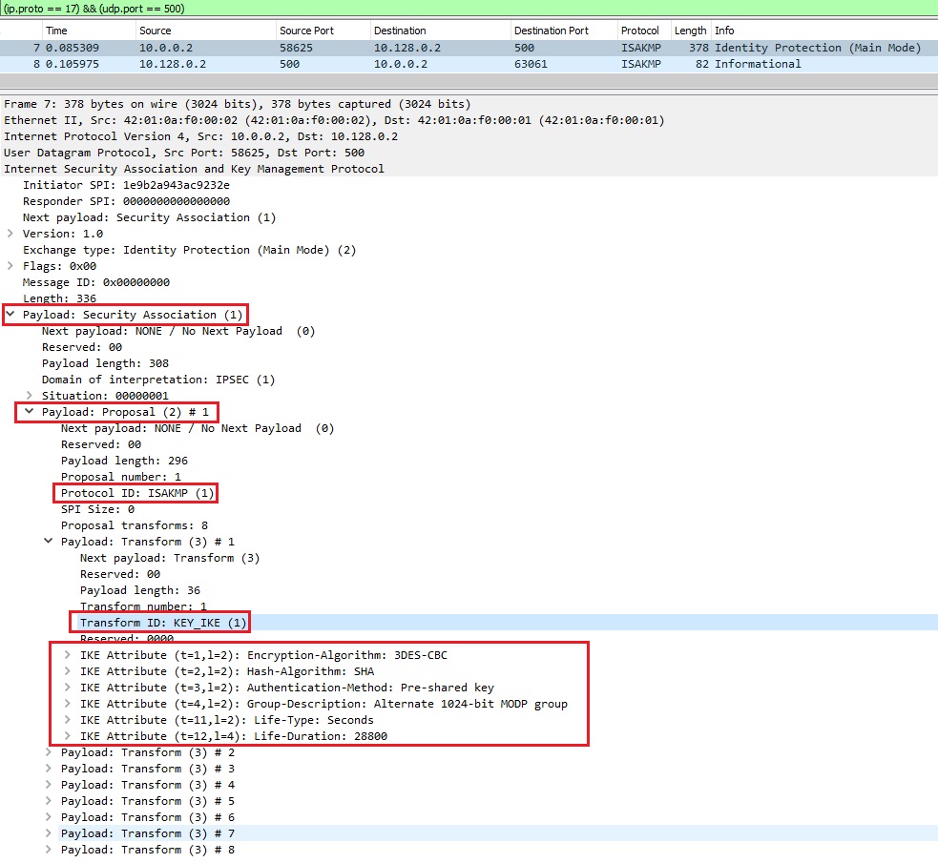Select packet 8 Informational row
This screenshot has width=938, height=863.
point(469,64)
